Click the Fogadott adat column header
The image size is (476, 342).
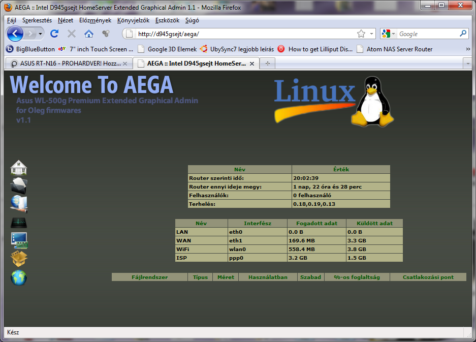(316, 223)
